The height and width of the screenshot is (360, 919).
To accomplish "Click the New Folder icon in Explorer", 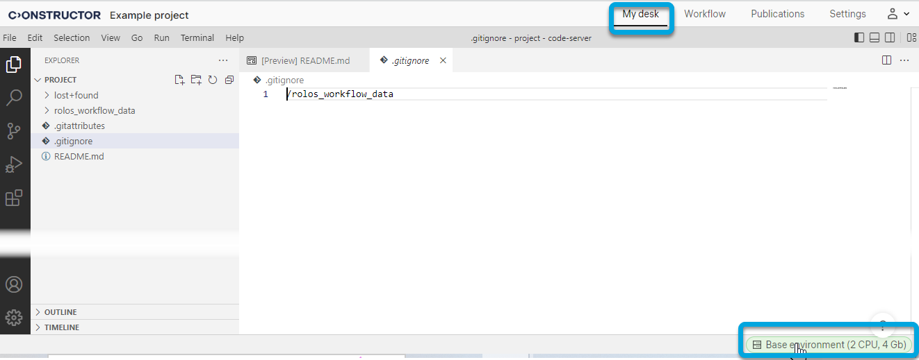I will [x=196, y=80].
